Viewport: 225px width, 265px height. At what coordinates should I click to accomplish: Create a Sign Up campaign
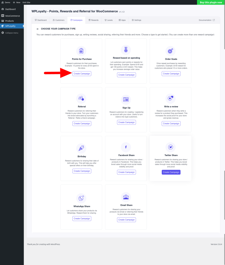coord(126,122)
